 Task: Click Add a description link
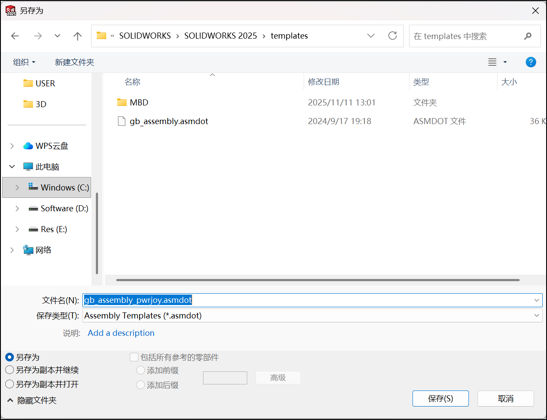tap(121, 333)
